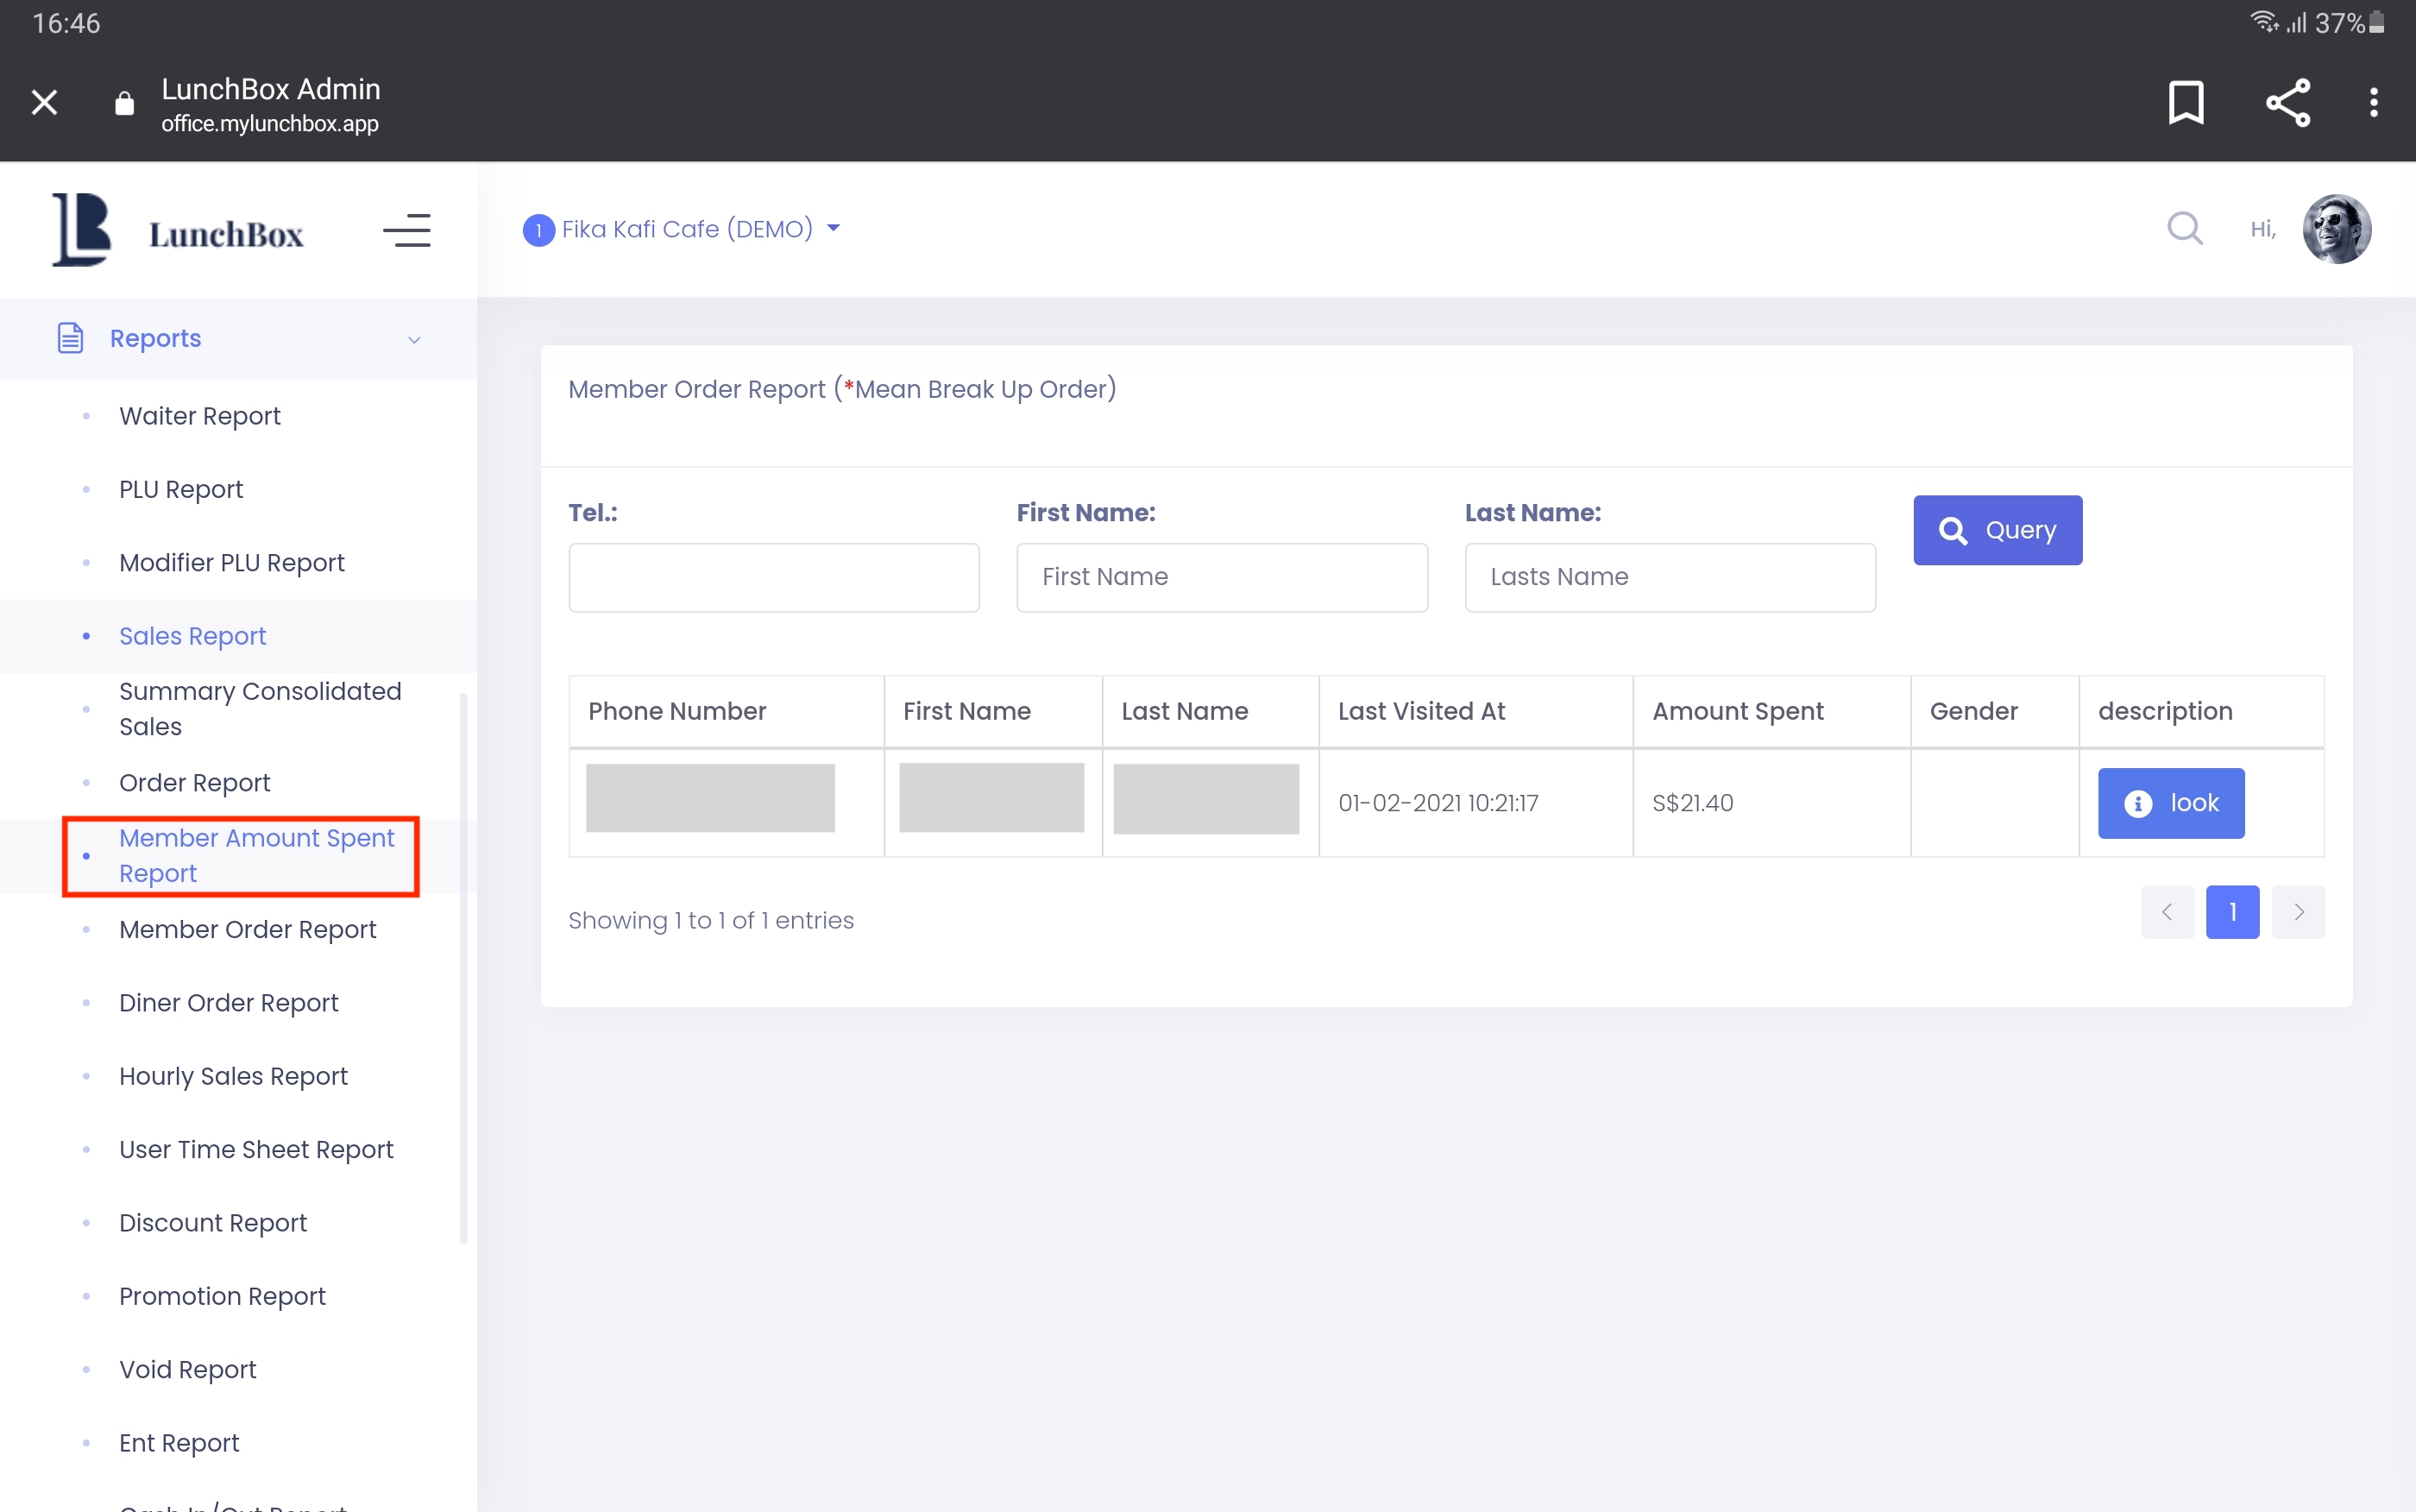This screenshot has width=2416, height=1512.
Task: Select Hourly Sales Report
Action: (233, 1076)
